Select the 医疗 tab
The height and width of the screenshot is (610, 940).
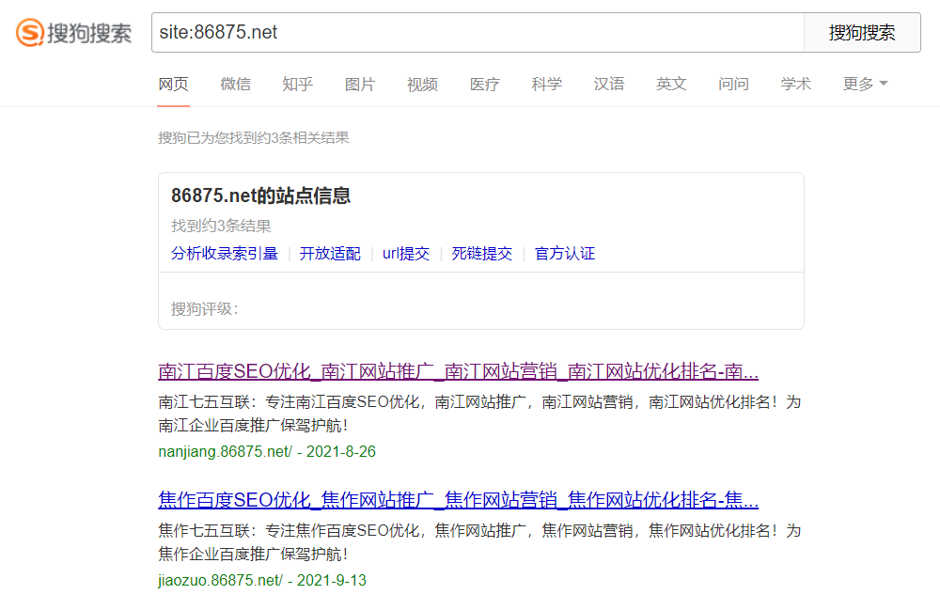pos(484,85)
